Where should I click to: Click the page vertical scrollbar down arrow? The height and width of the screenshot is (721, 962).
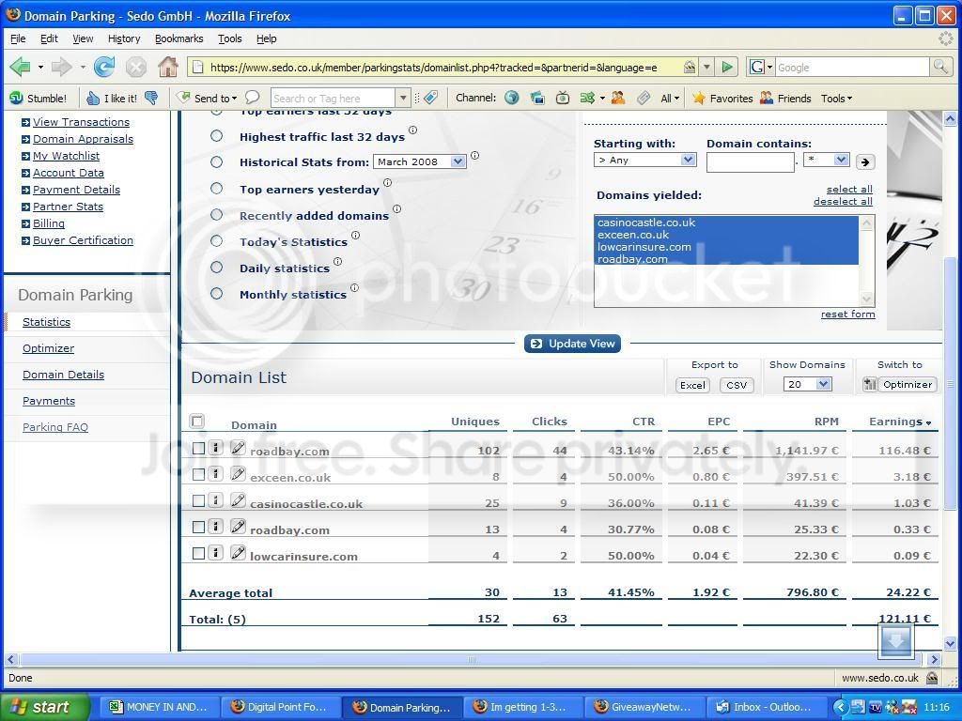[950, 644]
